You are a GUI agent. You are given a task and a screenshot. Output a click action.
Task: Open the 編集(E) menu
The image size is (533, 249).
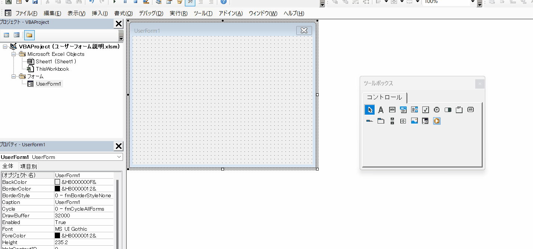53,13
